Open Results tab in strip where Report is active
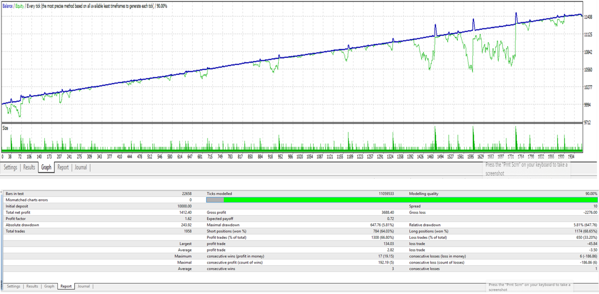This screenshot has width=599, height=294. (x=32, y=286)
